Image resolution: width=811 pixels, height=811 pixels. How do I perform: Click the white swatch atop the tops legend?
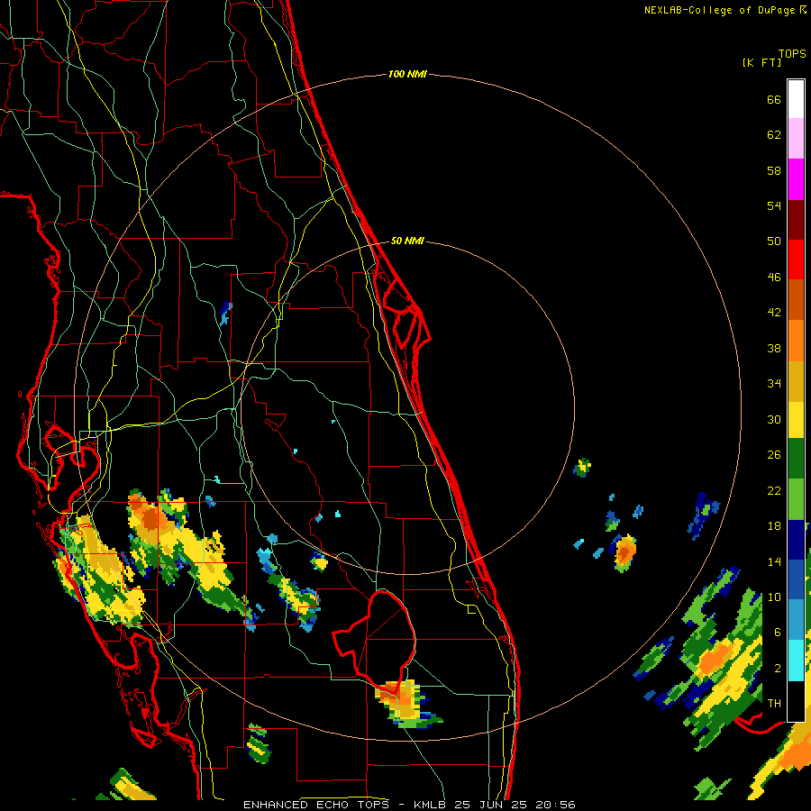(x=796, y=99)
